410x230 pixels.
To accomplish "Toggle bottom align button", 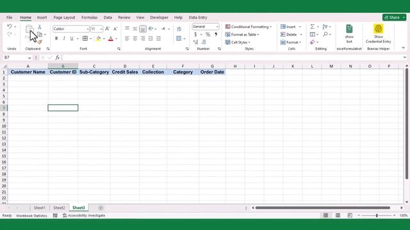I will coord(143,29).
